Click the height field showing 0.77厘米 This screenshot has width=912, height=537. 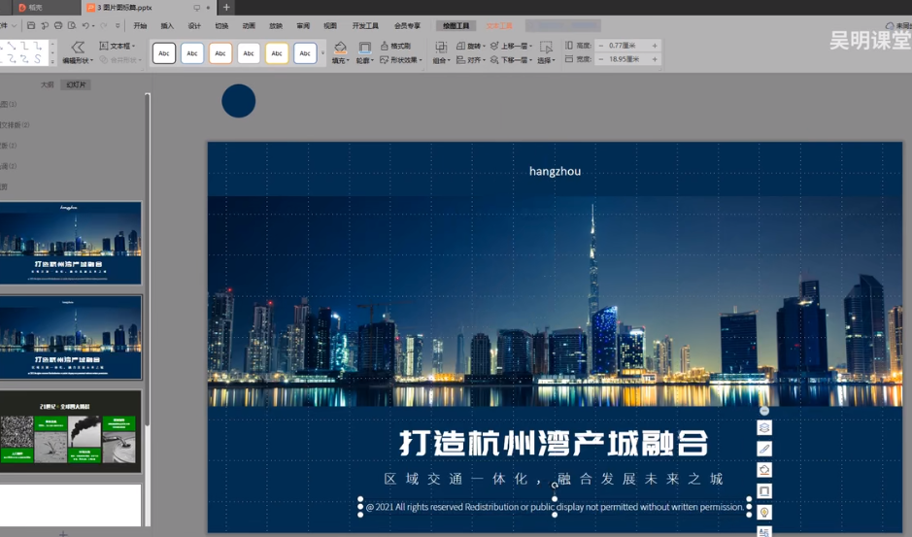[x=627, y=46]
